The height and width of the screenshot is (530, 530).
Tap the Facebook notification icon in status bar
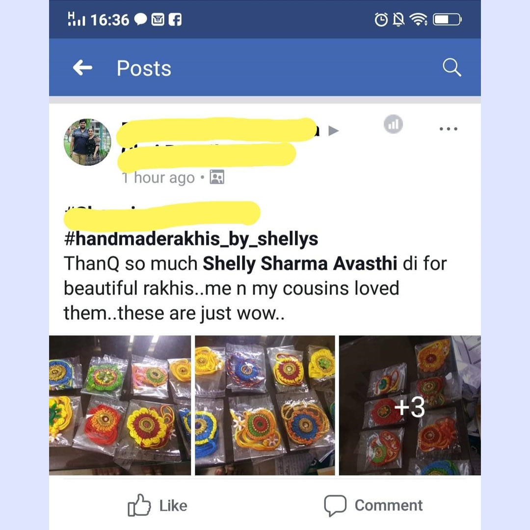tap(175, 20)
